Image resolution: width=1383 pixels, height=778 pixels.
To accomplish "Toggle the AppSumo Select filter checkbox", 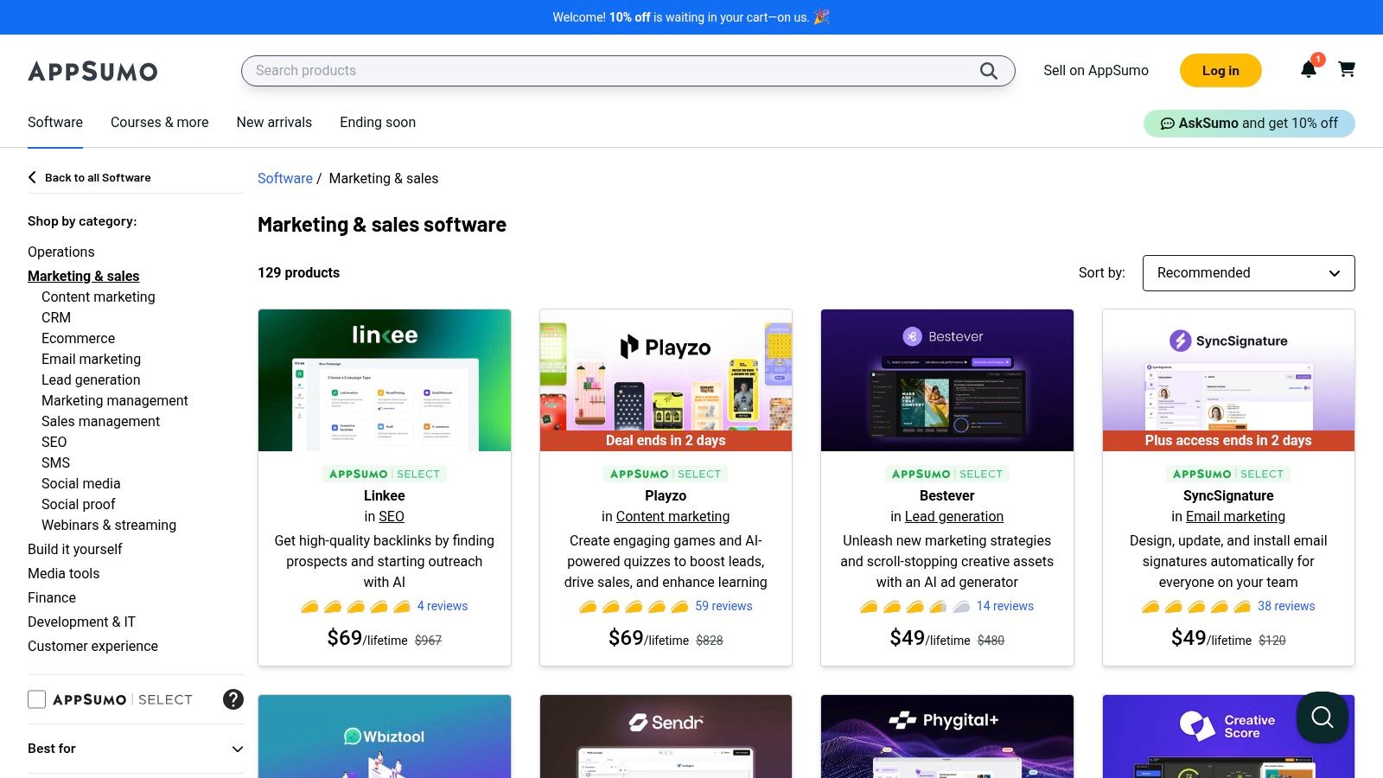I will tap(36, 699).
